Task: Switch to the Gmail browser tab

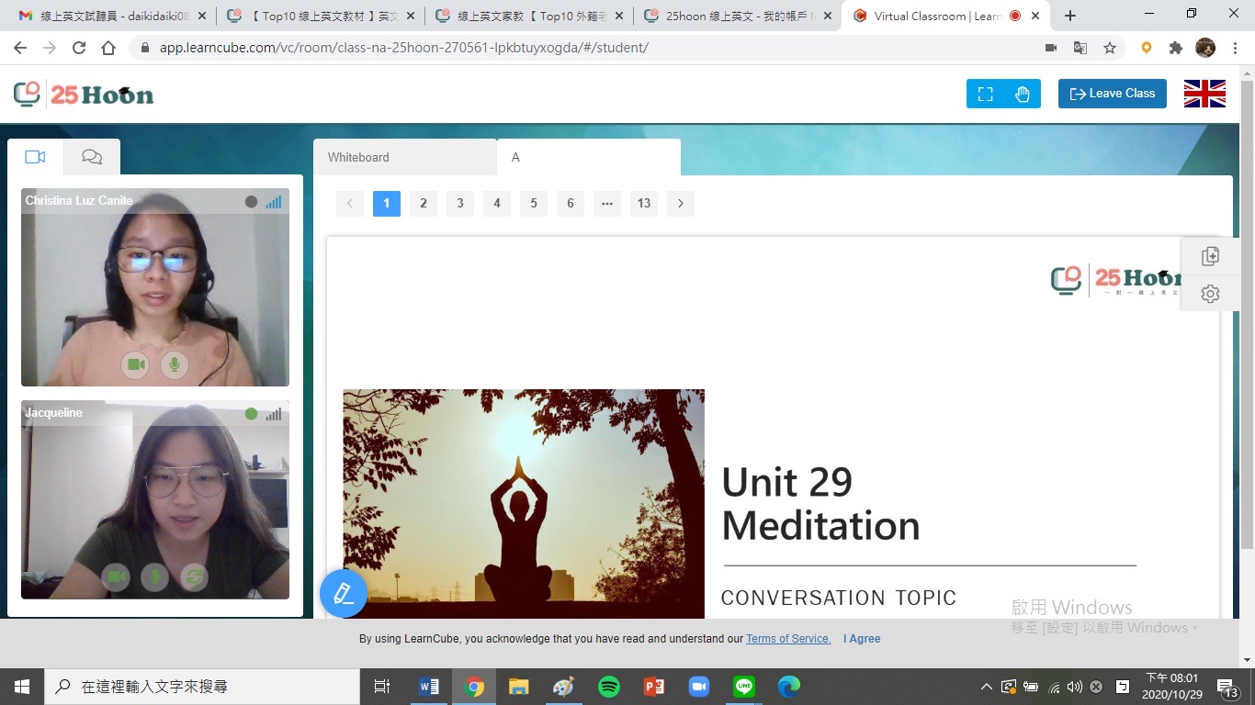Action: tap(111, 16)
